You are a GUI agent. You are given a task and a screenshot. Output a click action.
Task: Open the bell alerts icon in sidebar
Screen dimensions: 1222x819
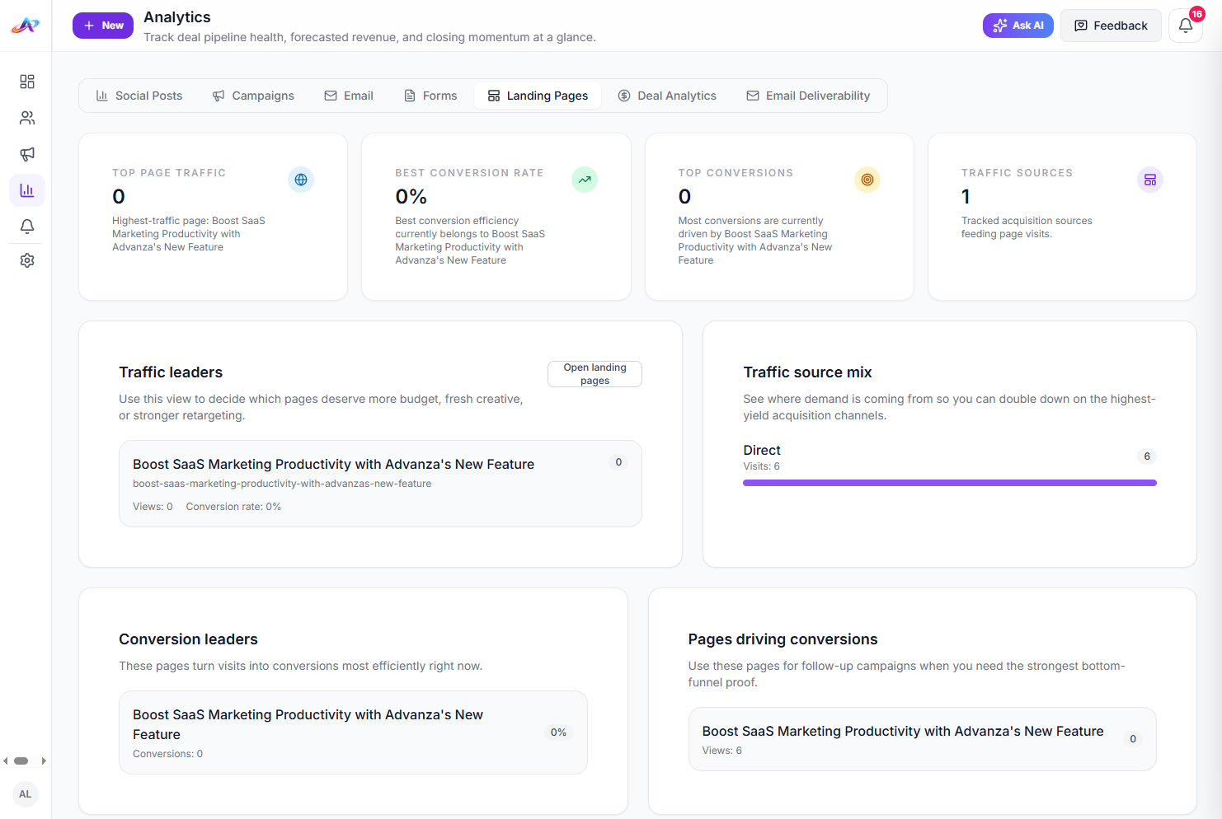coord(27,227)
